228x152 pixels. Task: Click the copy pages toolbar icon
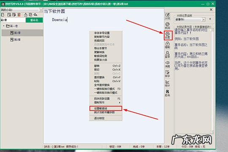[30, 14]
